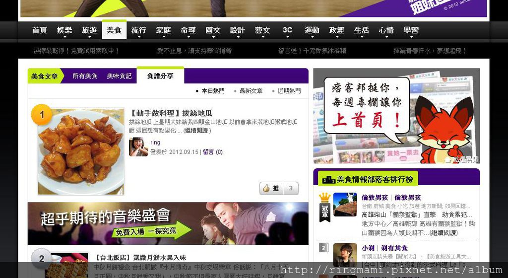Image resolution: width=508 pixels, height=278 pixels.
Task: Select the 所有美食 tab
Action: point(85,76)
